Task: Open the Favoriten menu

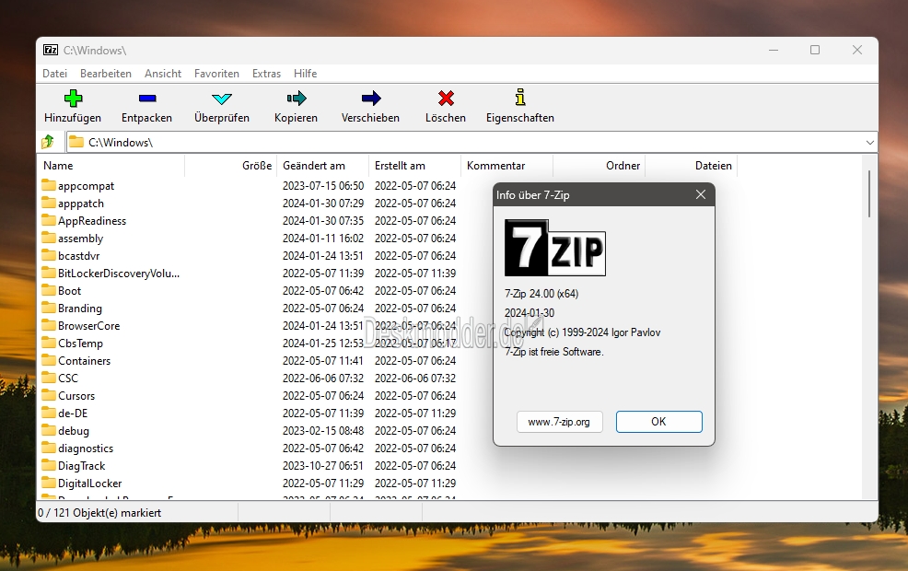Action: pos(216,74)
